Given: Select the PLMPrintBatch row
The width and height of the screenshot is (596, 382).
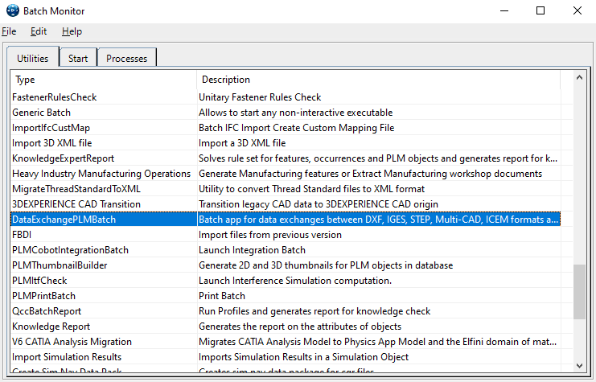Looking at the screenshot, I should click(285, 296).
